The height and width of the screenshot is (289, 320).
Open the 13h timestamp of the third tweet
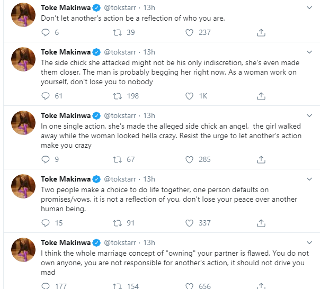pyautogui.click(x=149, y=115)
